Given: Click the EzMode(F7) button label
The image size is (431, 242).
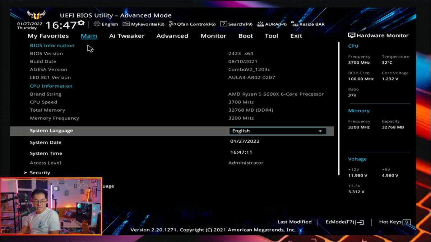Looking at the screenshot, I should (x=340, y=222).
